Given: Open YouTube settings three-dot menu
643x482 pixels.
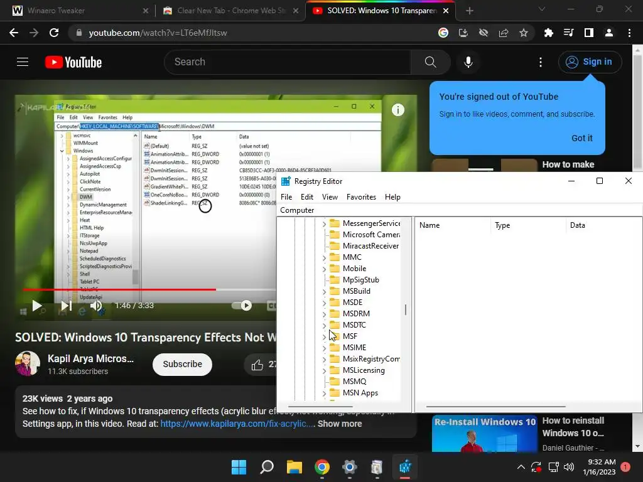Looking at the screenshot, I should point(541,62).
